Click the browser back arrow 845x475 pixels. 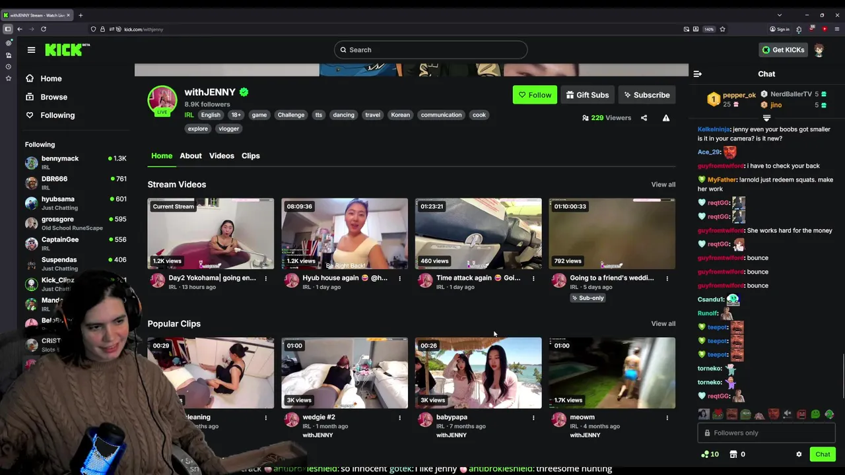(20, 29)
